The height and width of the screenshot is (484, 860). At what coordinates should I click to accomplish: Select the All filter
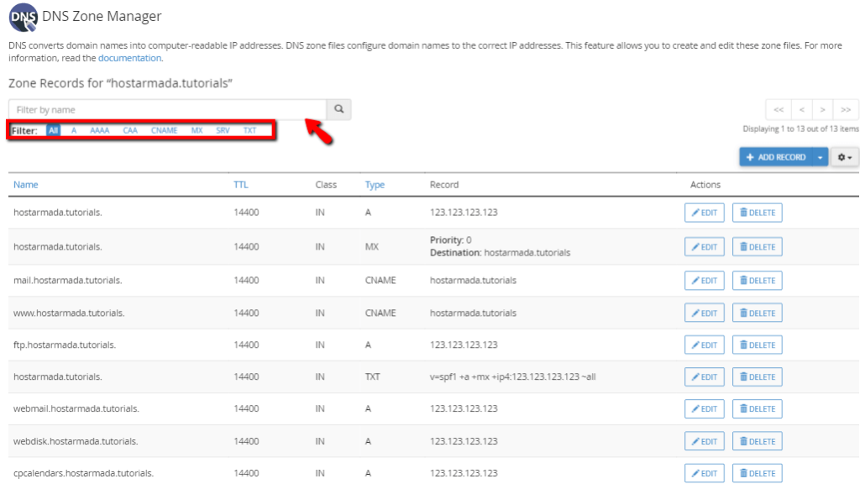pos(53,130)
